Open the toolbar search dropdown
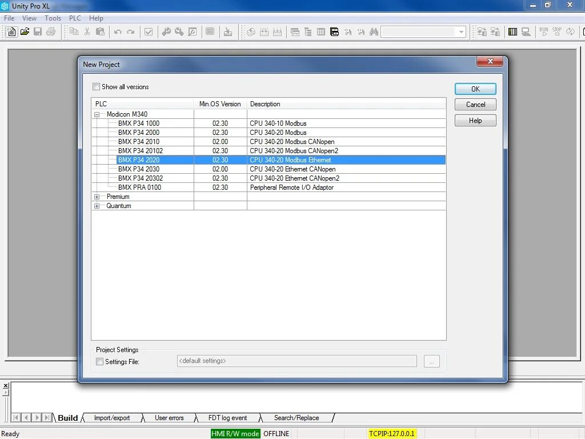The image size is (585, 439). pos(461,32)
